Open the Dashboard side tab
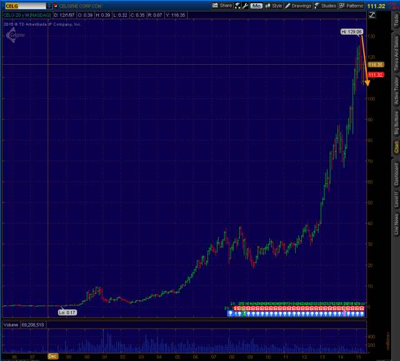The width and height of the screenshot is (400, 361). coord(396,174)
